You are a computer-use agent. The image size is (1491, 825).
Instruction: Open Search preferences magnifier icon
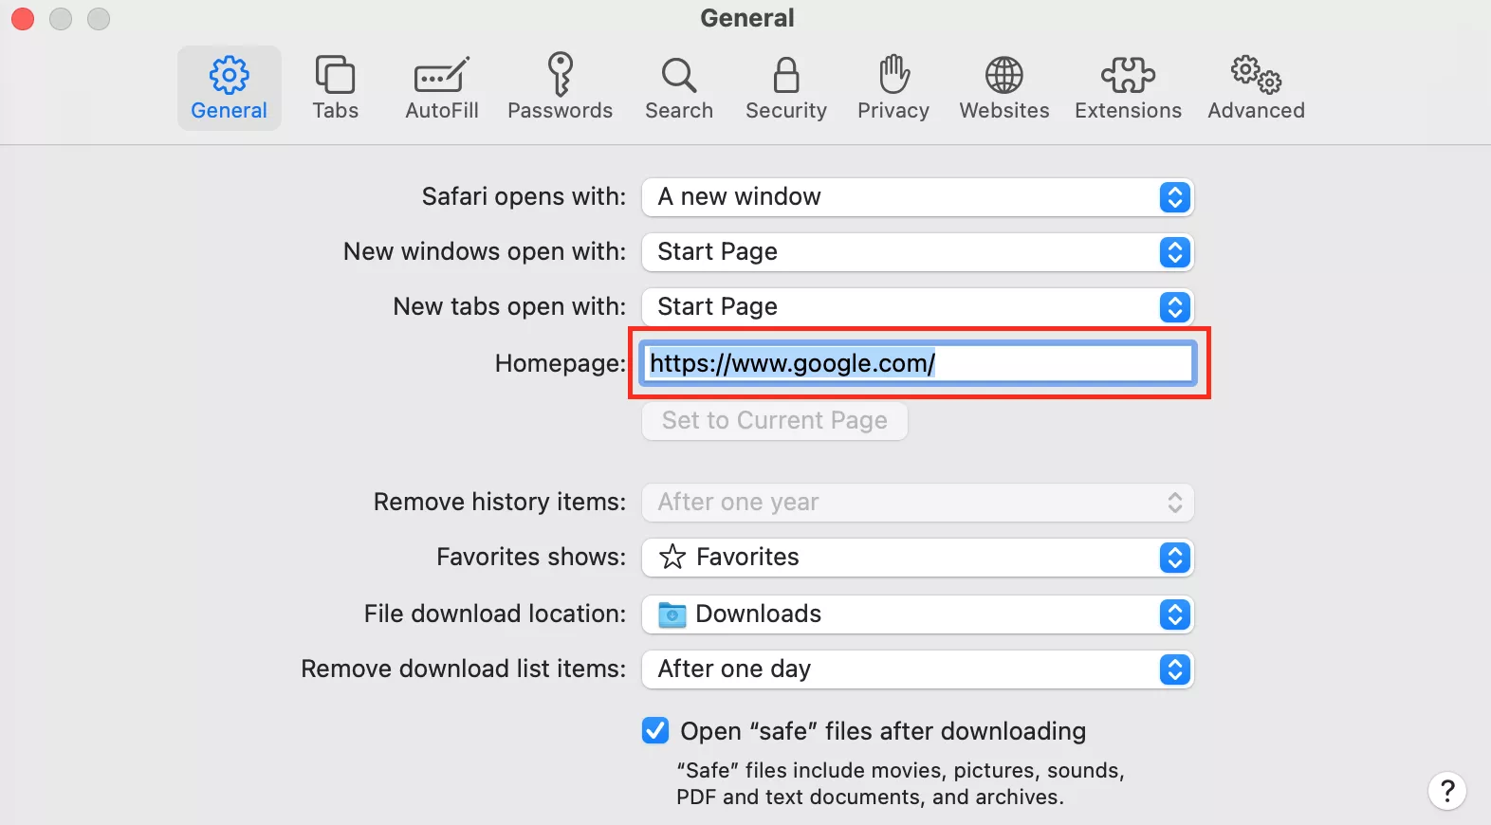click(679, 88)
